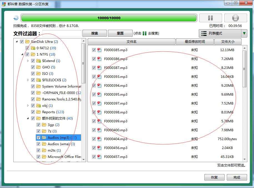
Task: Uncheck the F0000394.mp3 checkbox
Action: pos(94,86)
